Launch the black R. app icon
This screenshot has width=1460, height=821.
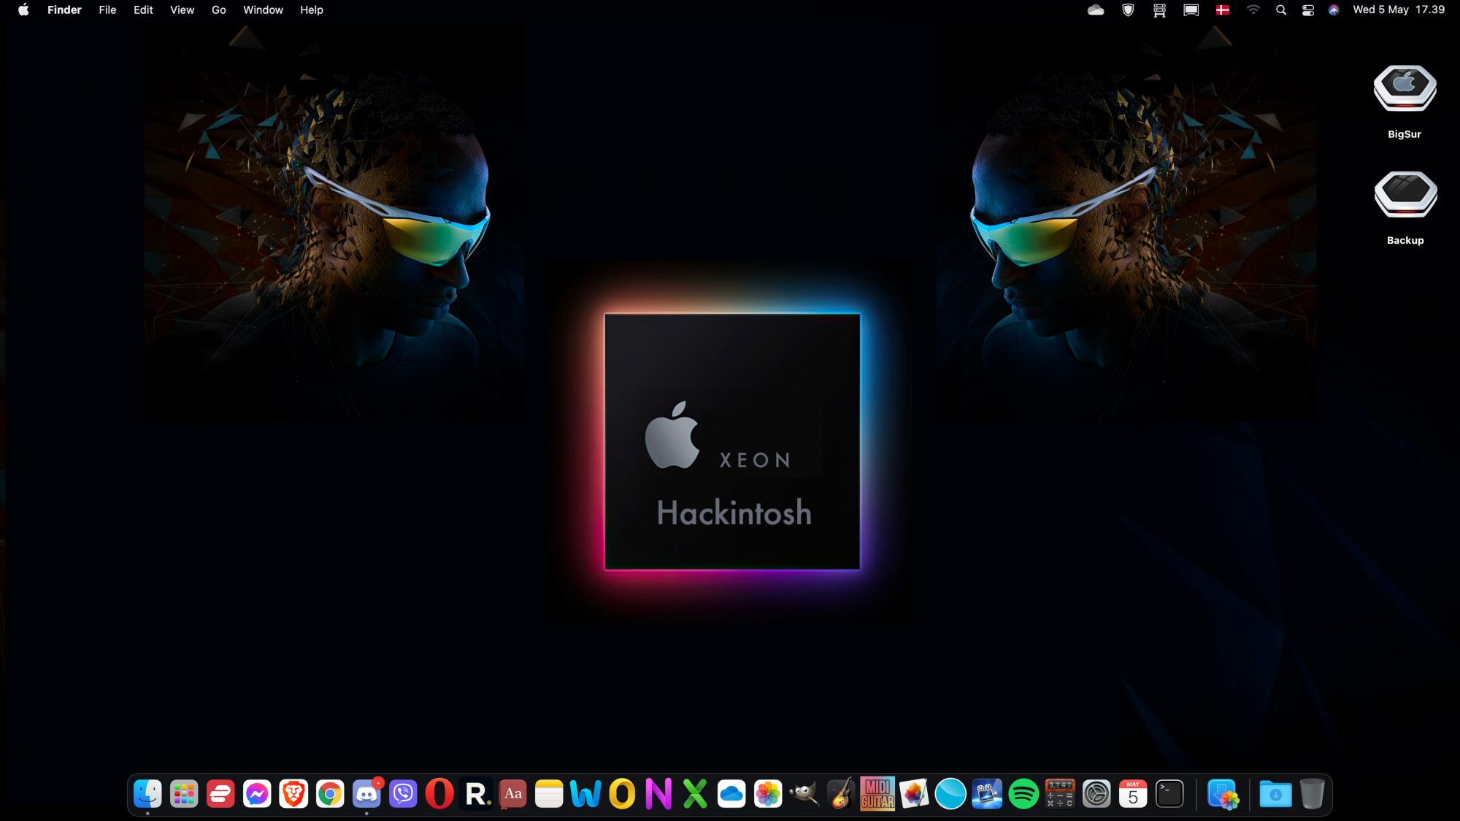coord(476,794)
